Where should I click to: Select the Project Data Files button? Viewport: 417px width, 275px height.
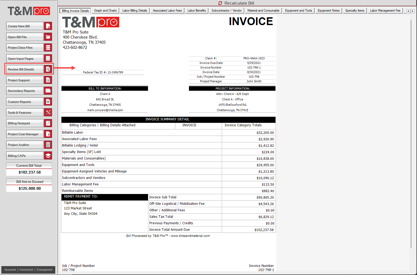[25, 47]
